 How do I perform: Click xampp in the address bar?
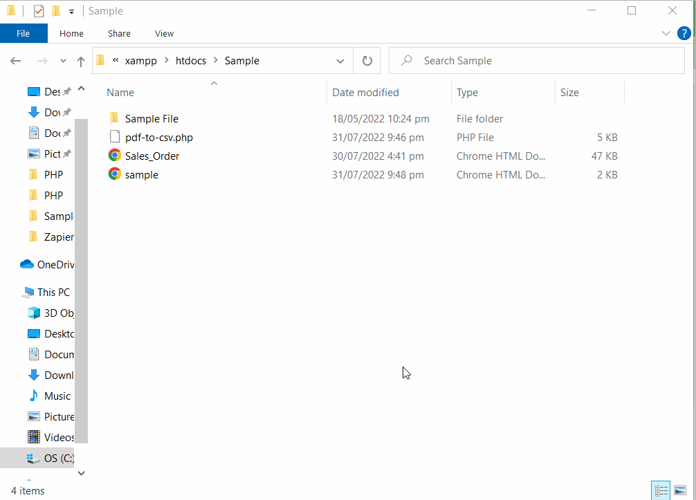click(x=140, y=61)
